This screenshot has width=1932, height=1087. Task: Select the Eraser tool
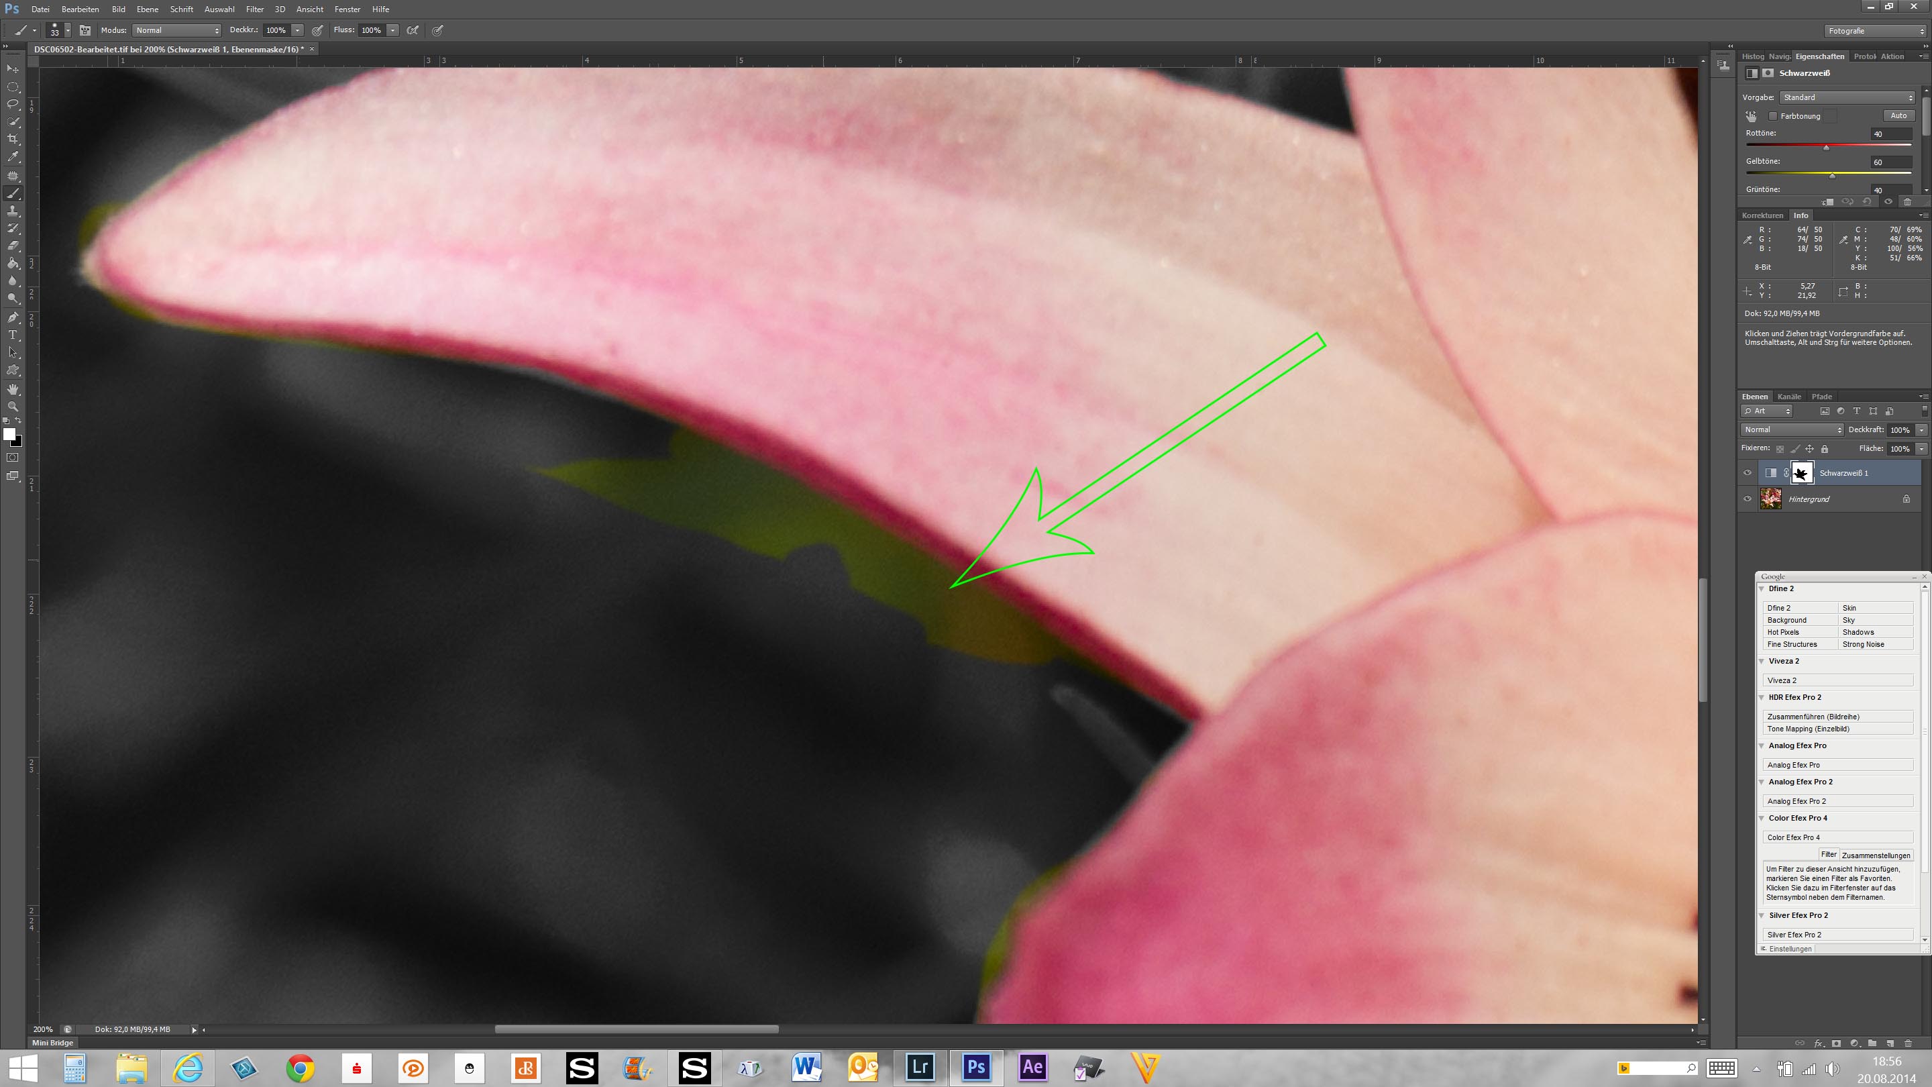click(x=13, y=246)
